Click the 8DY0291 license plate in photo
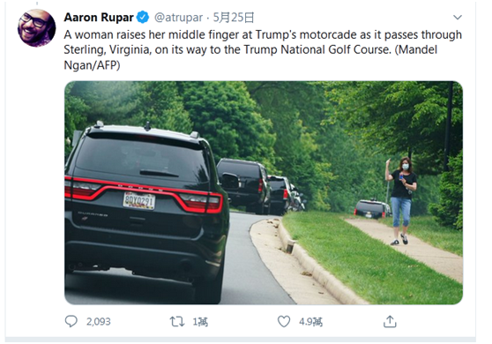The image size is (492, 344). point(139,200)
